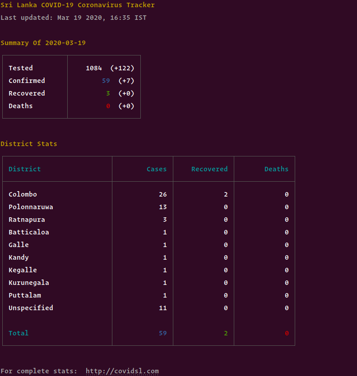Viewport: 357px width, 376px height.
Task: Select the red total deaths 0
Action: click(x=287, y=333)
